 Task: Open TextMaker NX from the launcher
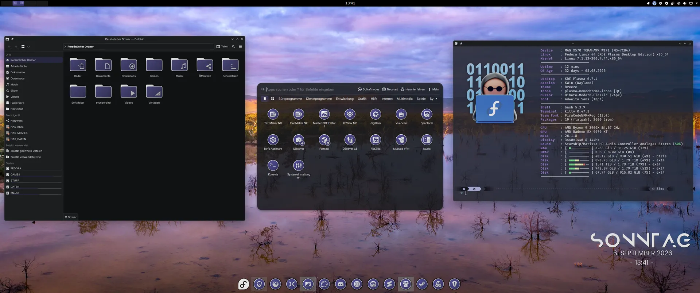(x=273, y=114)
